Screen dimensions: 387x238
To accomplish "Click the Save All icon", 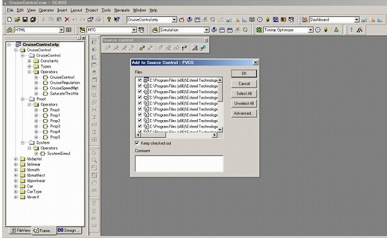I will coord(33,20).
